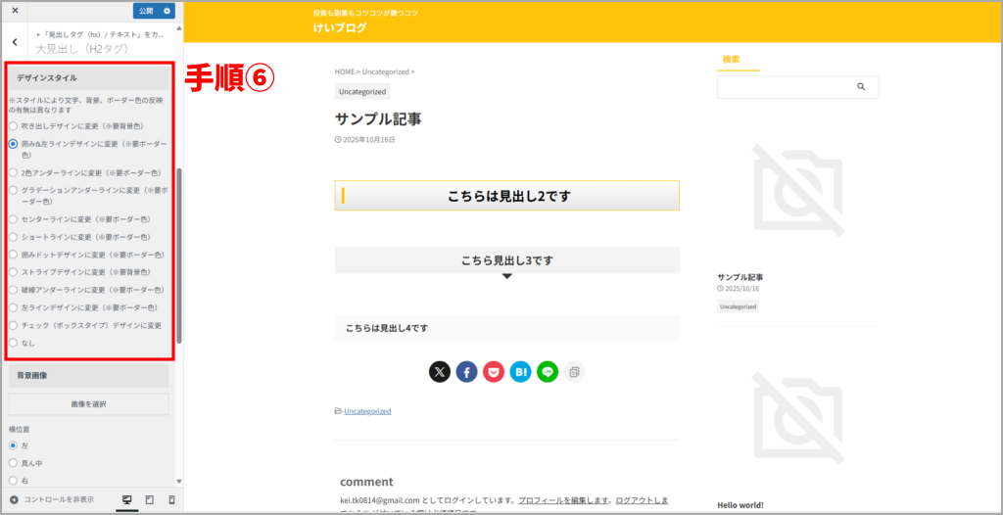Click in the sidebar search input field
The height and width of the screenshot is (515, 1003).
[x=784, y=87]
